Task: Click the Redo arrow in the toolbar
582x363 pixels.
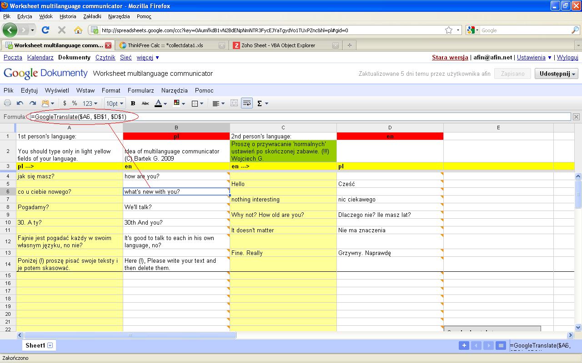Action: [32, 103]
